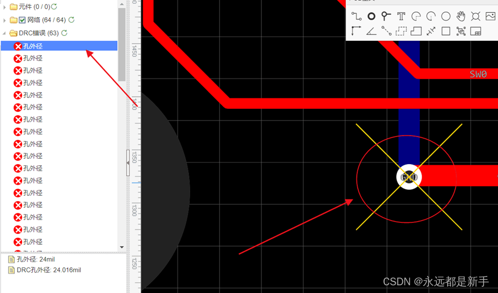This screenshot has height=293, width=498.
Task: Collapse the left panel with the side handle
Action: coord(128,163)
